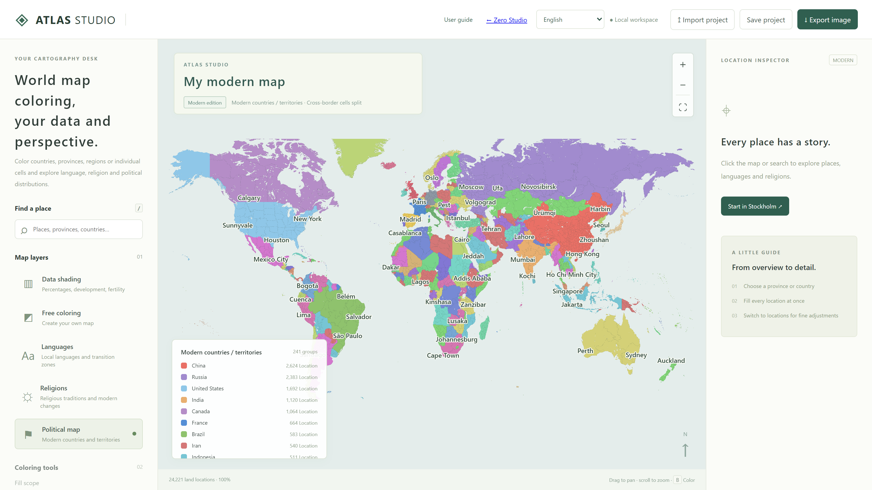
Task: Click the China red legend swatch
Action: pyautogui.click(x=184, y=366)
